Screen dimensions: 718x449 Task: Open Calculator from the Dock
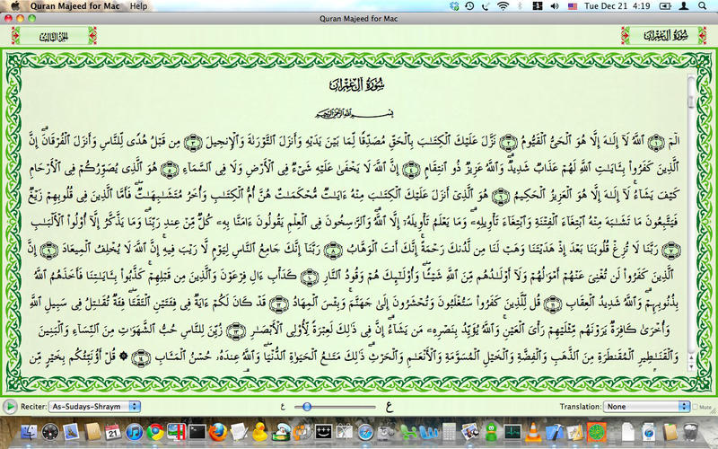(x=449, y=432)
